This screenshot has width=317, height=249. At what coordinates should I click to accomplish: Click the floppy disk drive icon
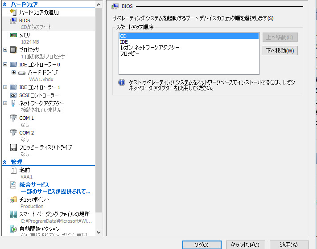(x=13, y=147)
